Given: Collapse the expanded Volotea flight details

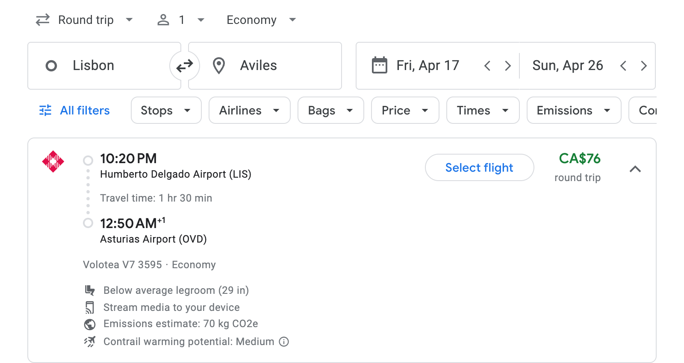Looking at the screenshot, I should coord(636,169).
